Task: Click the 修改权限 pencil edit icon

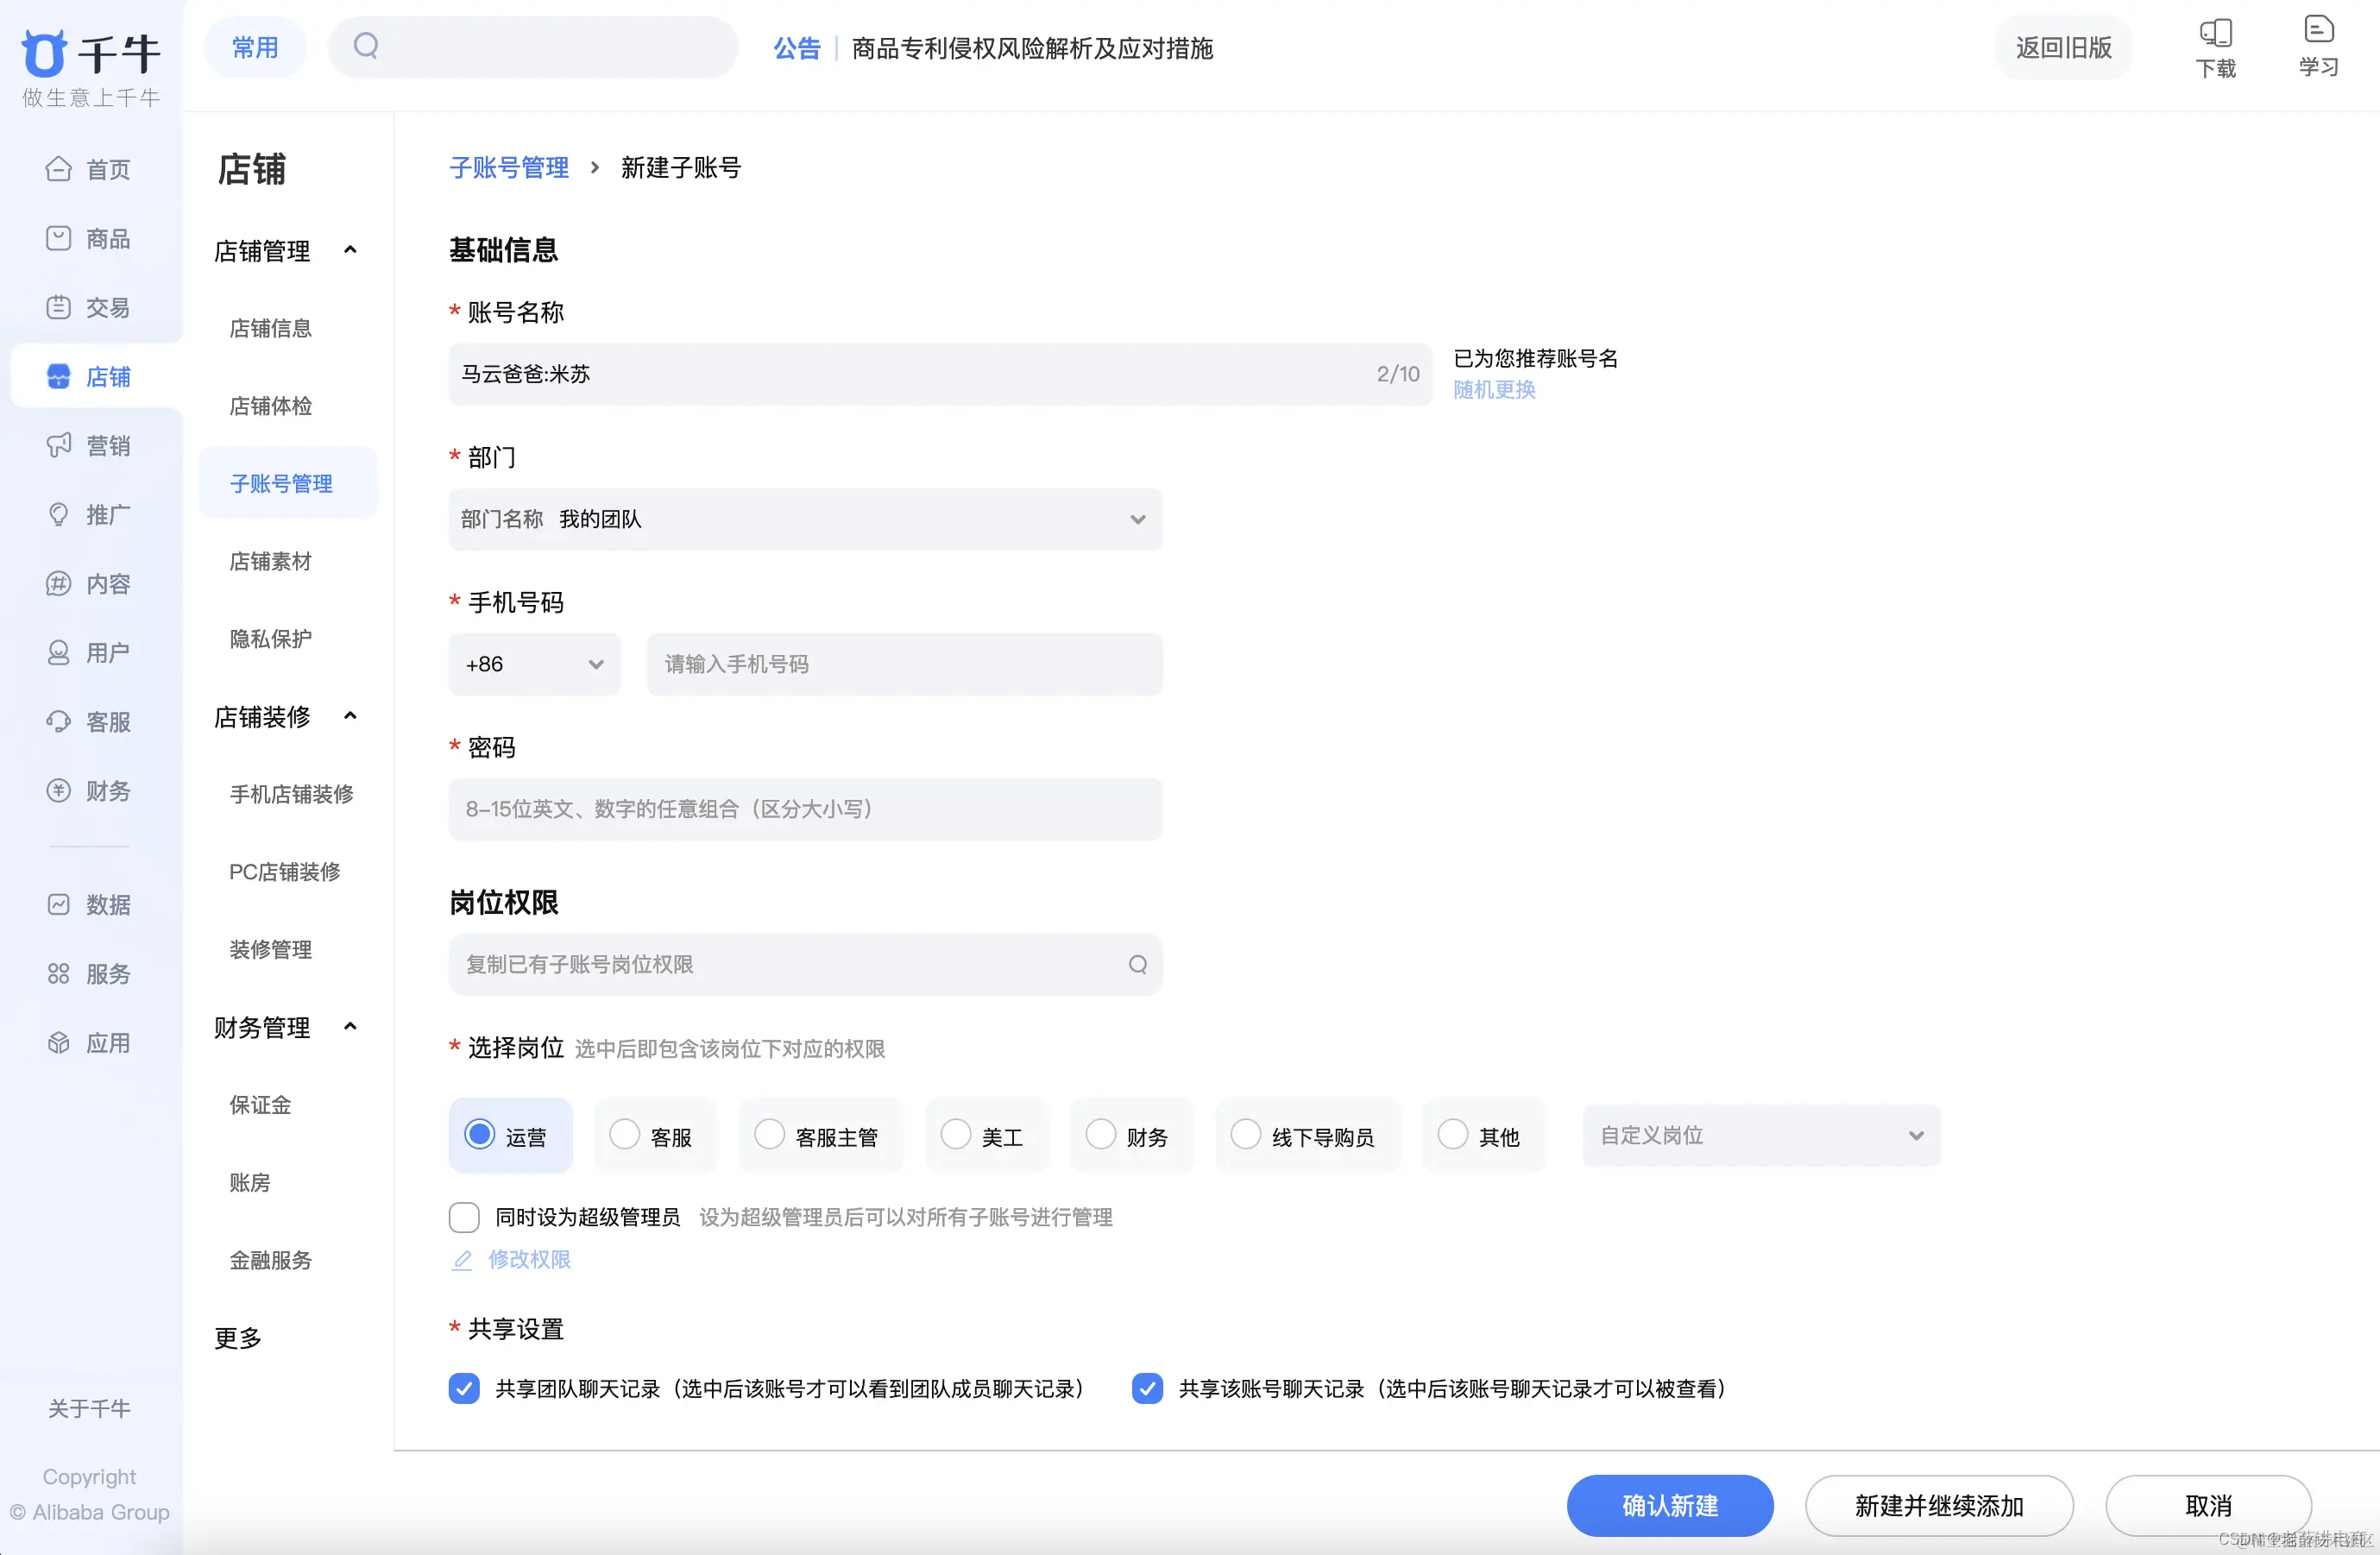Action: [462, 1260]
